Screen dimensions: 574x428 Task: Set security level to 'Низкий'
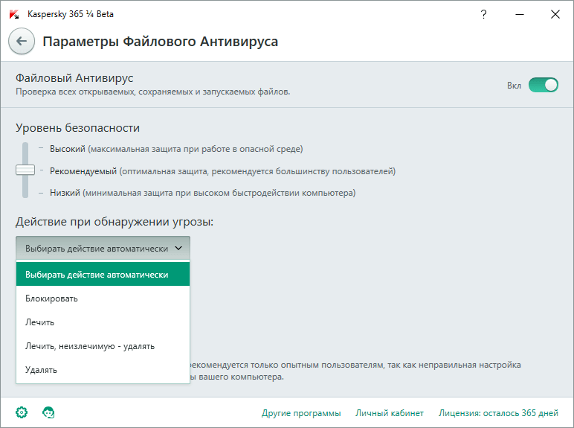(65, 193)
